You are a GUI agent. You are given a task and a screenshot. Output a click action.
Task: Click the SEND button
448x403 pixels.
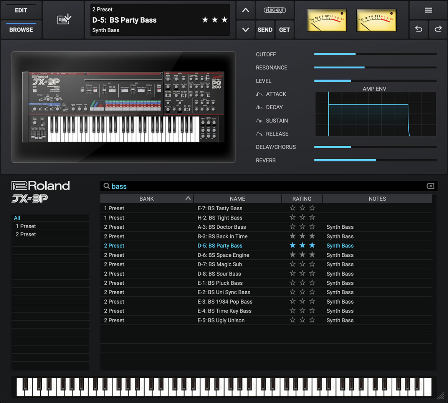pos(265,30)
